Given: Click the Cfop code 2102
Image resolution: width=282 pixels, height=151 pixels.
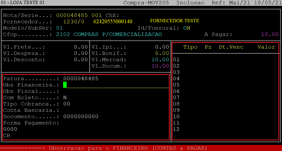Looking at the screenshot, I should tap(63, 34).
